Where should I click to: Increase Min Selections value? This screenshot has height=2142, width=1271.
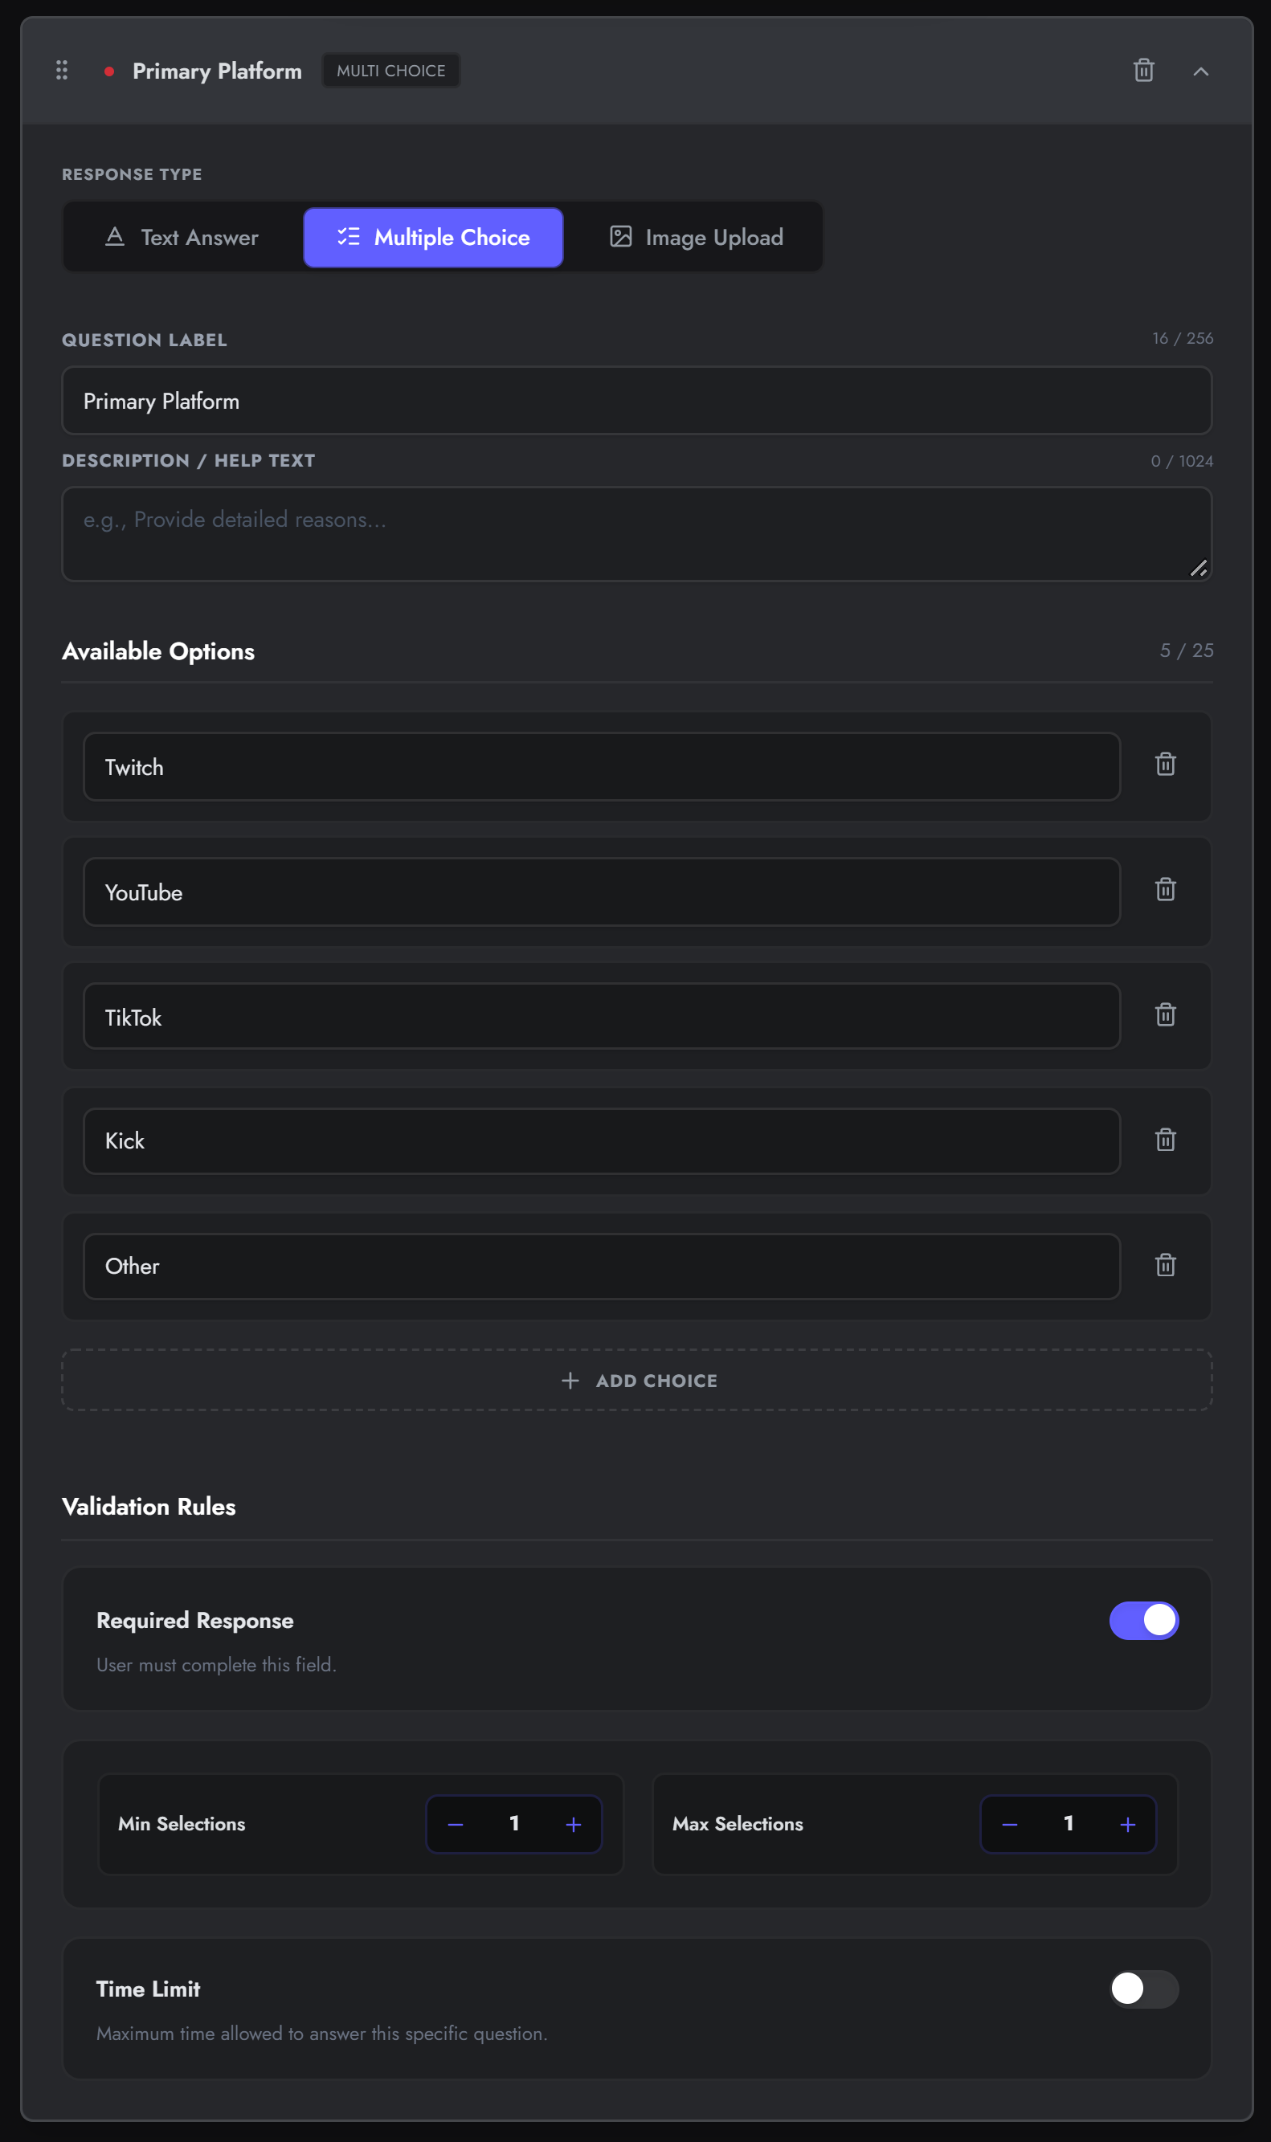coord(574,1825)
